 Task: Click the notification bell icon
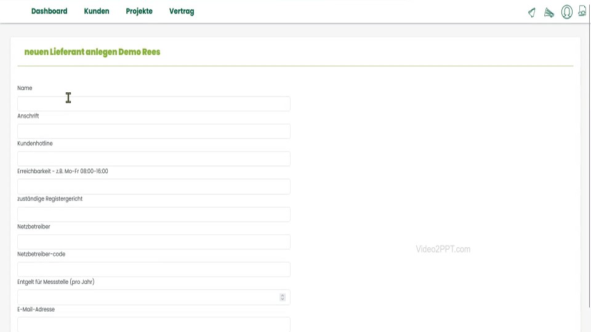tap(532, 12)
